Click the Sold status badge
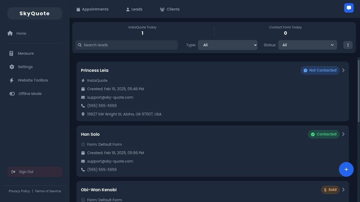 click(x=330, y=190)
